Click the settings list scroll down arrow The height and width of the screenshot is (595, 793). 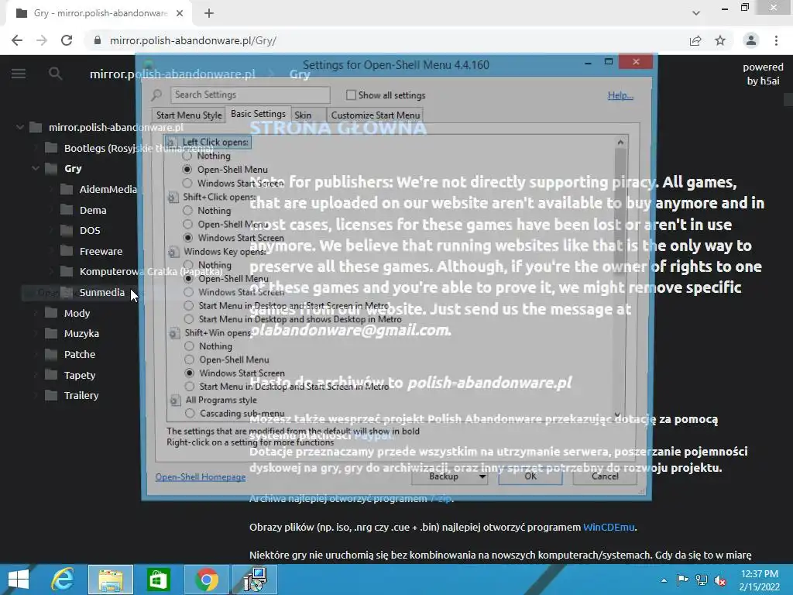pos(617,415)
